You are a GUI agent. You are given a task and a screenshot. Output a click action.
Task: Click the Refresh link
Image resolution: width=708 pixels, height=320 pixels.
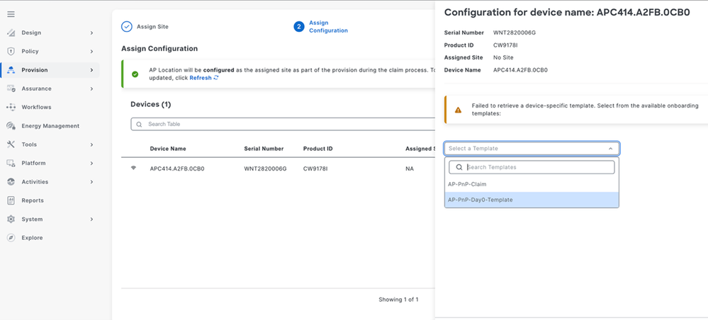(204, 78)
